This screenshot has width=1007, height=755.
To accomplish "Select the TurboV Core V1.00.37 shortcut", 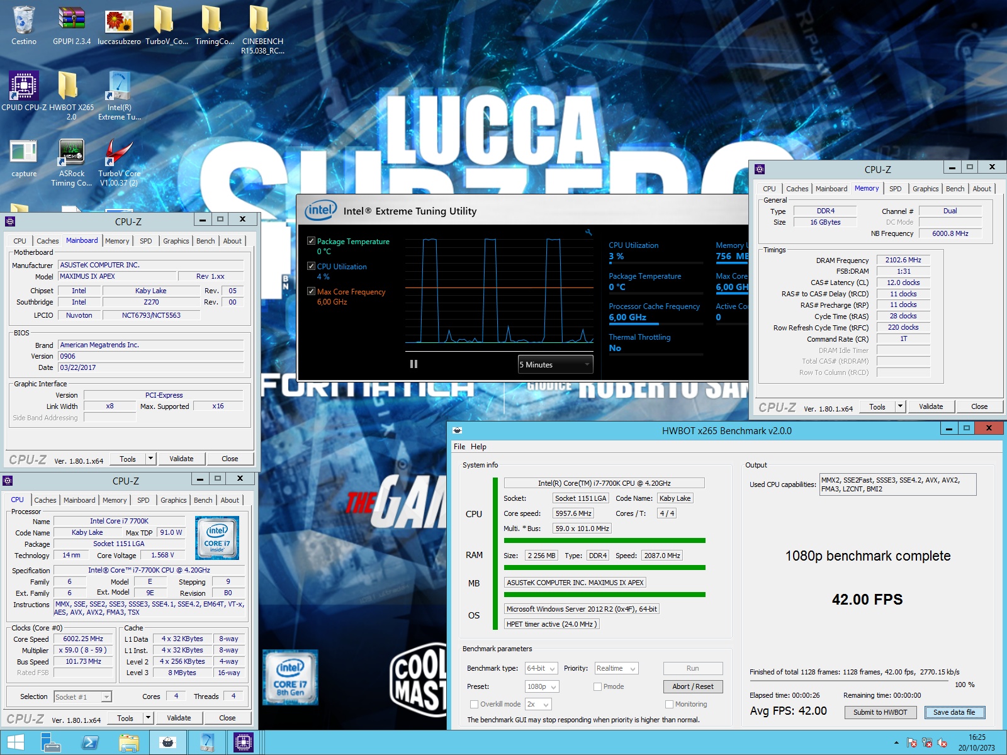I will [x=119, y=163].
